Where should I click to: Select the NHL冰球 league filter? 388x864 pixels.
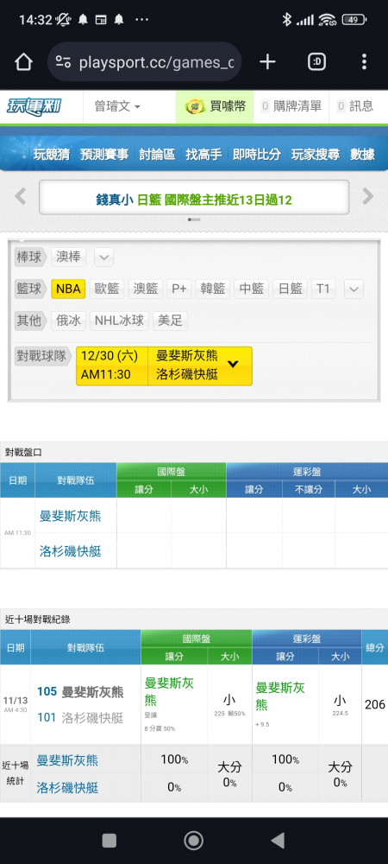click(119, 321)
